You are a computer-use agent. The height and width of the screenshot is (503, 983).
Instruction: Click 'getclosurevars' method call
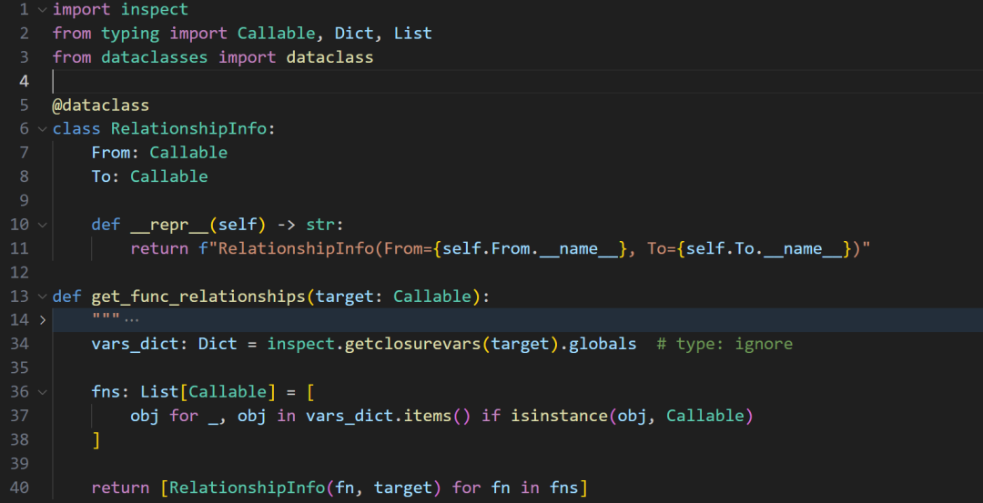[412, 344]
